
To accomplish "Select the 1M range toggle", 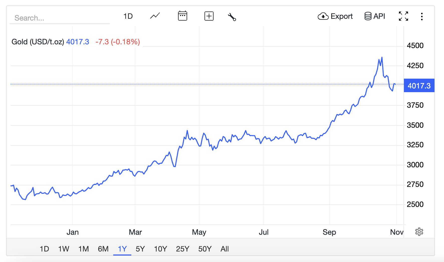I will [x=83, y=249].
